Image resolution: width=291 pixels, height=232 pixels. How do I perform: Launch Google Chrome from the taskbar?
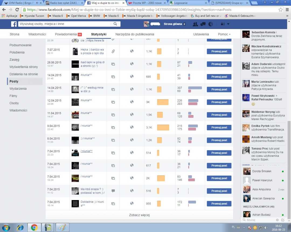point(34,227)
